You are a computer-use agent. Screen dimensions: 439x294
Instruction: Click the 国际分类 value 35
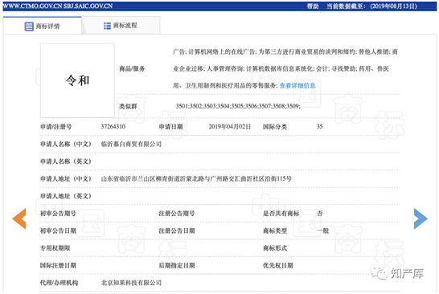319,126
